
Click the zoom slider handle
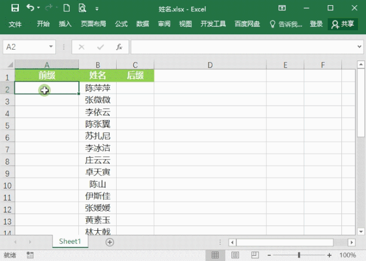click(299, 255)
